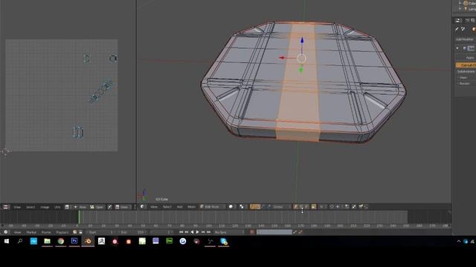Click the keying set input field
This screenshot has height=267, width=476.
274,232
